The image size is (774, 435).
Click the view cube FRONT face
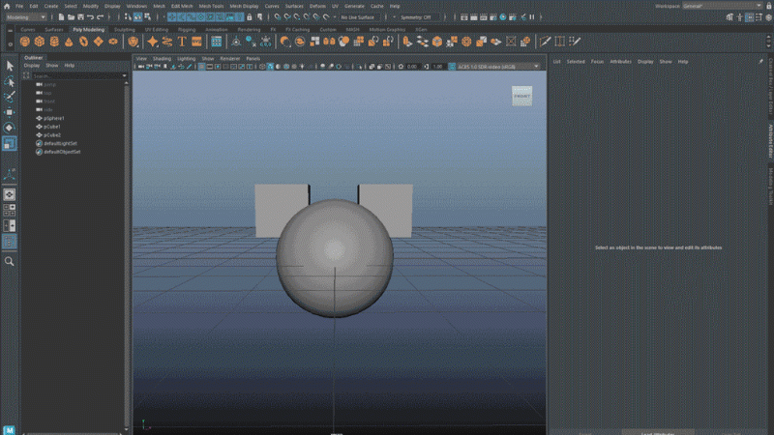pos(521,96)
